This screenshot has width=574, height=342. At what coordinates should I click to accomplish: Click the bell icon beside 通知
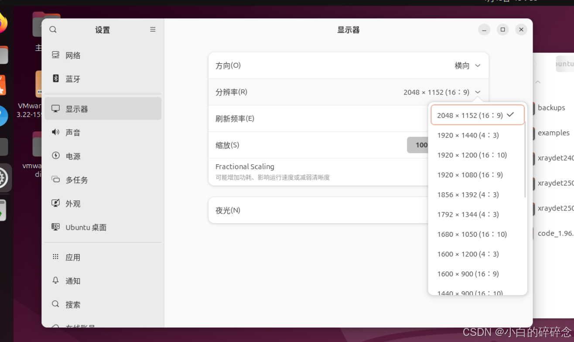(55, 280)
